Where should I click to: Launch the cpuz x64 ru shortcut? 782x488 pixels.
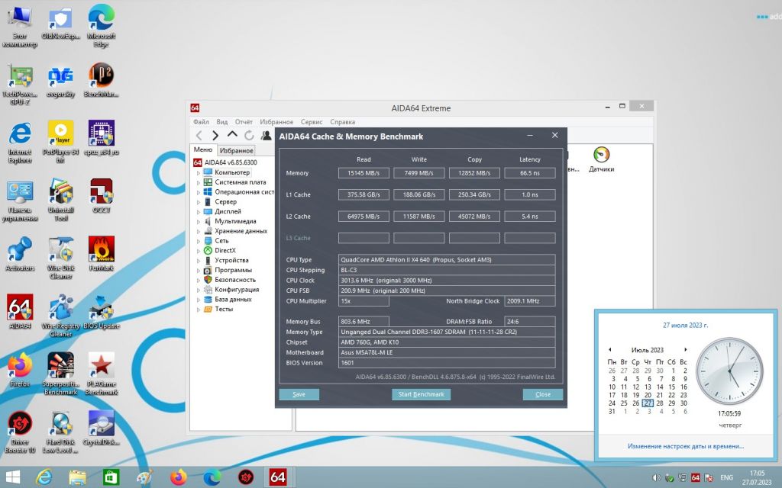click(x=102, y=138)
